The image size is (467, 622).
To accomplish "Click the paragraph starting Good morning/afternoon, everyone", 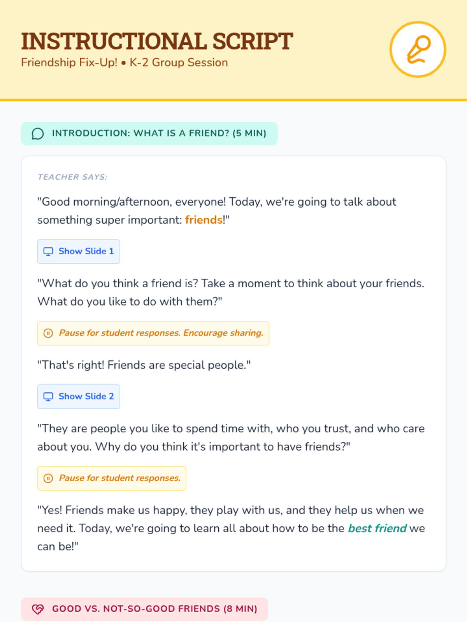I will (217, 211).
